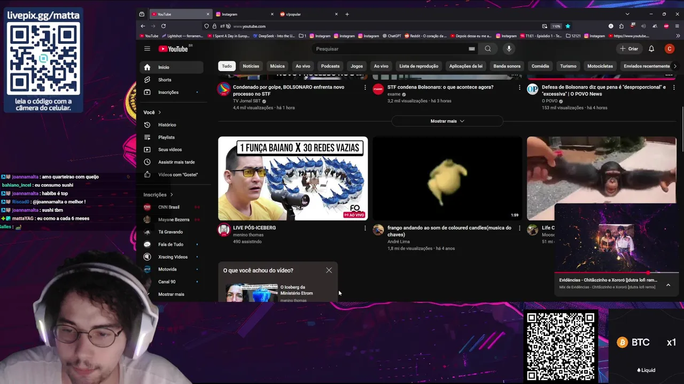Open LIVE PÓS-ICEBERG video title
This screenshot has height=384, width=684.
pyautogui.click(x=254, y=228)
